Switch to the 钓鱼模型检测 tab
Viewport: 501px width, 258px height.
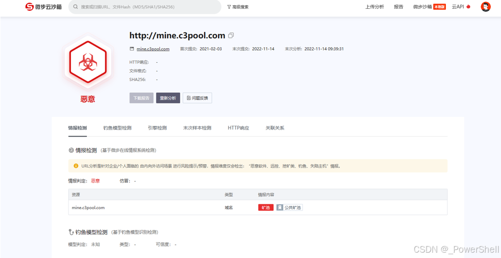pos(117,128)
